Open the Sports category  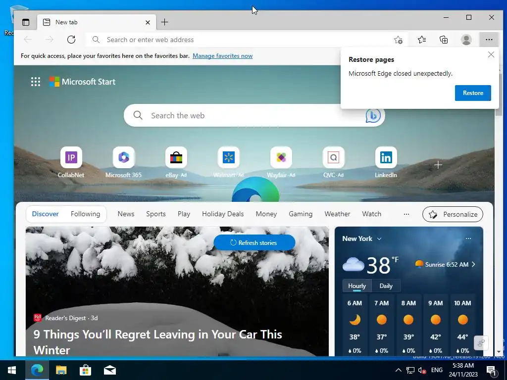coord(156,214)
